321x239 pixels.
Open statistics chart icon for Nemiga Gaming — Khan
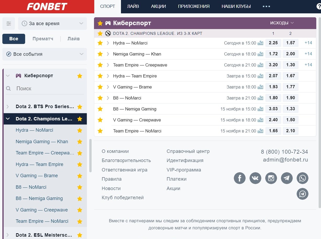pos(260,54)
